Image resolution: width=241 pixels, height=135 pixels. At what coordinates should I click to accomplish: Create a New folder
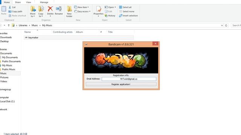69,12
